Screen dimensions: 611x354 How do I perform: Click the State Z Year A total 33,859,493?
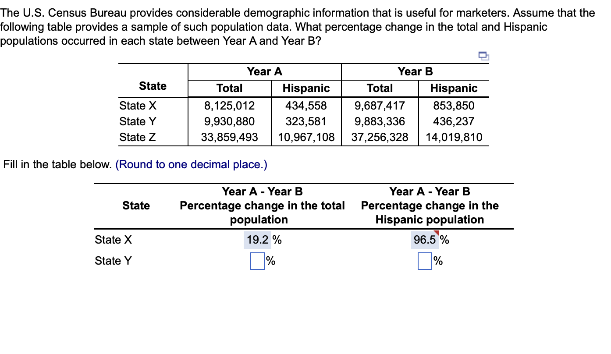click(x=230, y=137)
